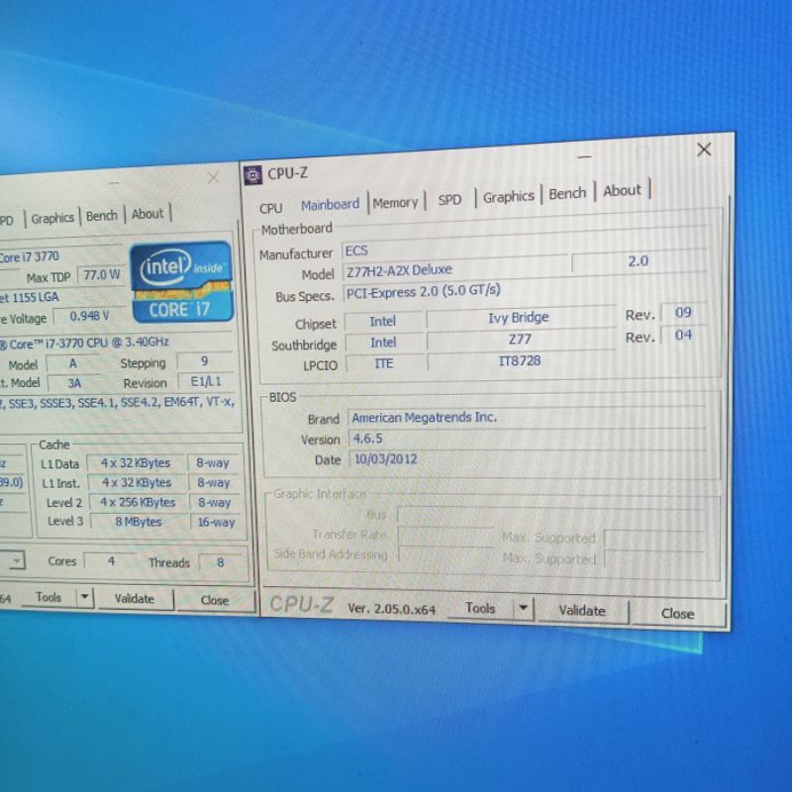Screen dimensions: 792x792
Task: Select the SPD tab in right window
Action: coord(449,200)
